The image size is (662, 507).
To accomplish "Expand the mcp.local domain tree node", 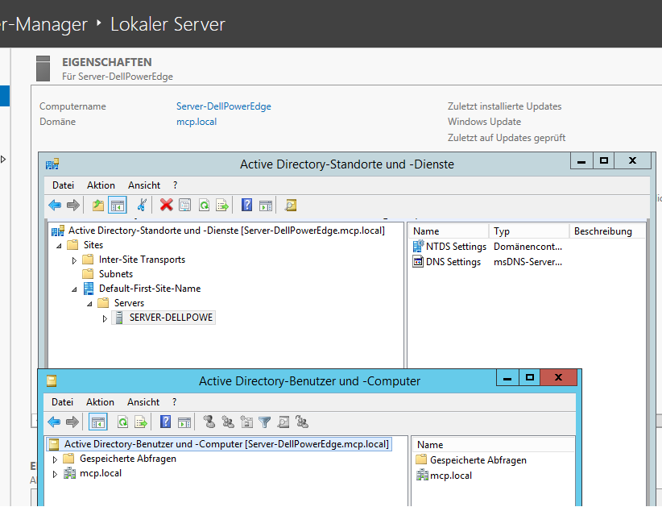I will point(55,474).
